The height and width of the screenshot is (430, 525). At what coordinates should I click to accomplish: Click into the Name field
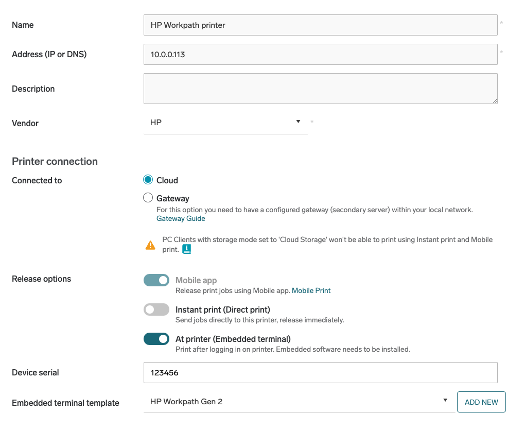[320, 25]
